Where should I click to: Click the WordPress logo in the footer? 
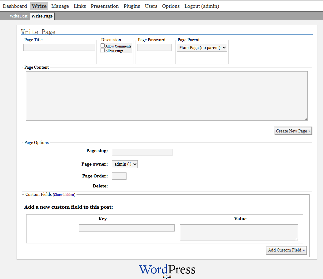pyautogui.click(x=167, y=270)
